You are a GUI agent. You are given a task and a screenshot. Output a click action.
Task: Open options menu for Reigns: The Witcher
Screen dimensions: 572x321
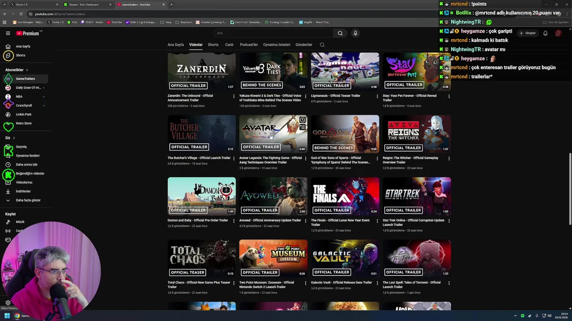pyautogui.click(x=449, y=158)
